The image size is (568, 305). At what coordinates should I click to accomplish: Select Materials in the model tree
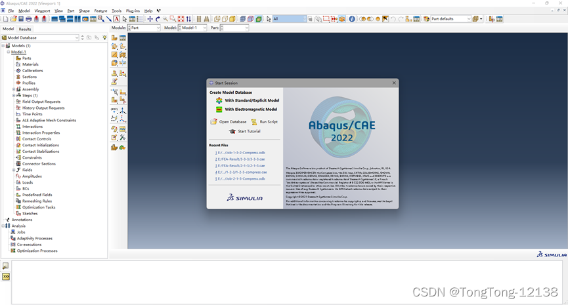[x=30, y=64]
